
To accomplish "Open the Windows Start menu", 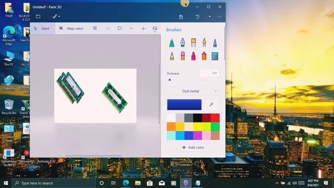I will pyautogui.click(x=6, y=183).
